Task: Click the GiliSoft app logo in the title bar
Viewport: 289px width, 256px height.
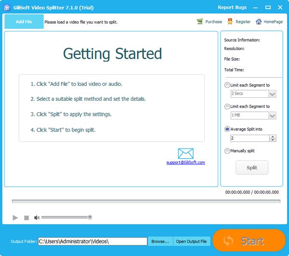Action: click(6, 7)
